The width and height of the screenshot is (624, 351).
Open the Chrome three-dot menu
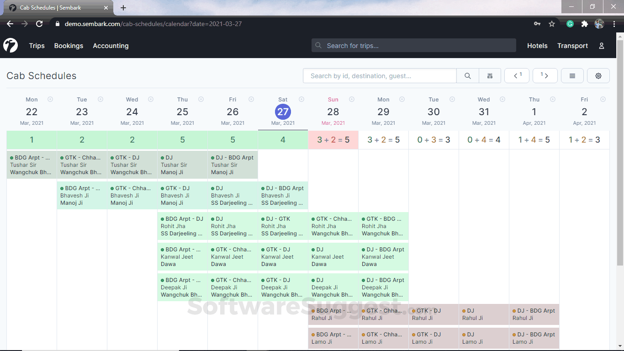tap(614, 23)
